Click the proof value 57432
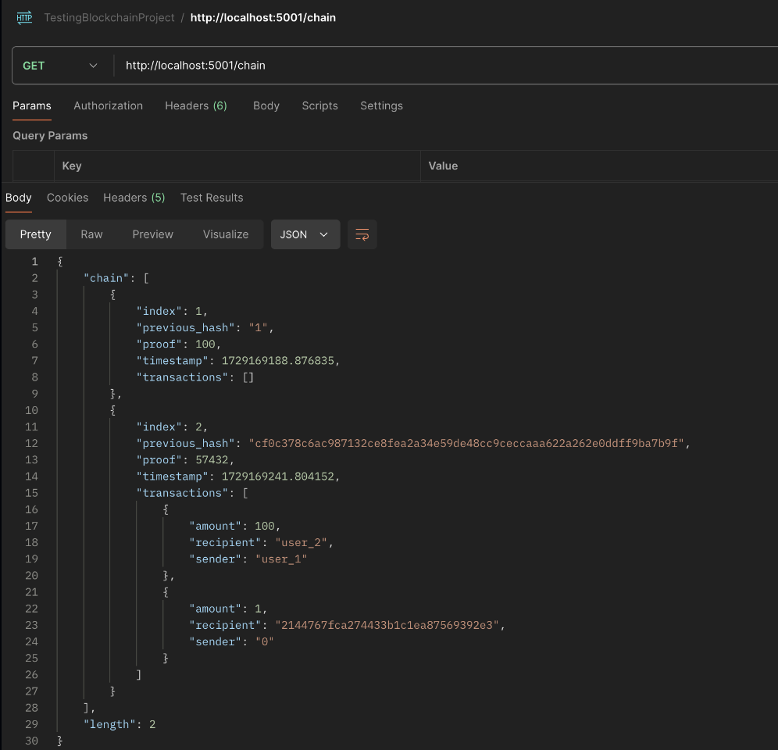 pos(212,459)
